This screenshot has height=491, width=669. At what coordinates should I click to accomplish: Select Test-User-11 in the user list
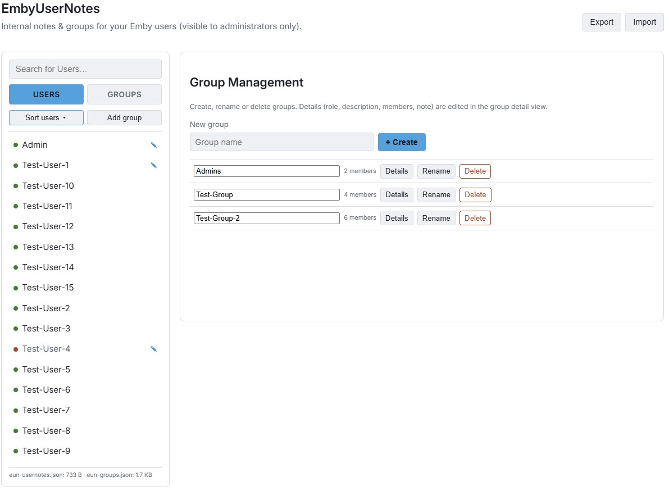pyautogui.click(x=85, y=206)
